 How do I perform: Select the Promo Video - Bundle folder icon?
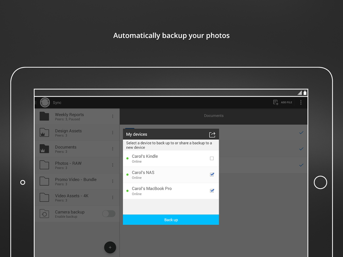point(44,181)
